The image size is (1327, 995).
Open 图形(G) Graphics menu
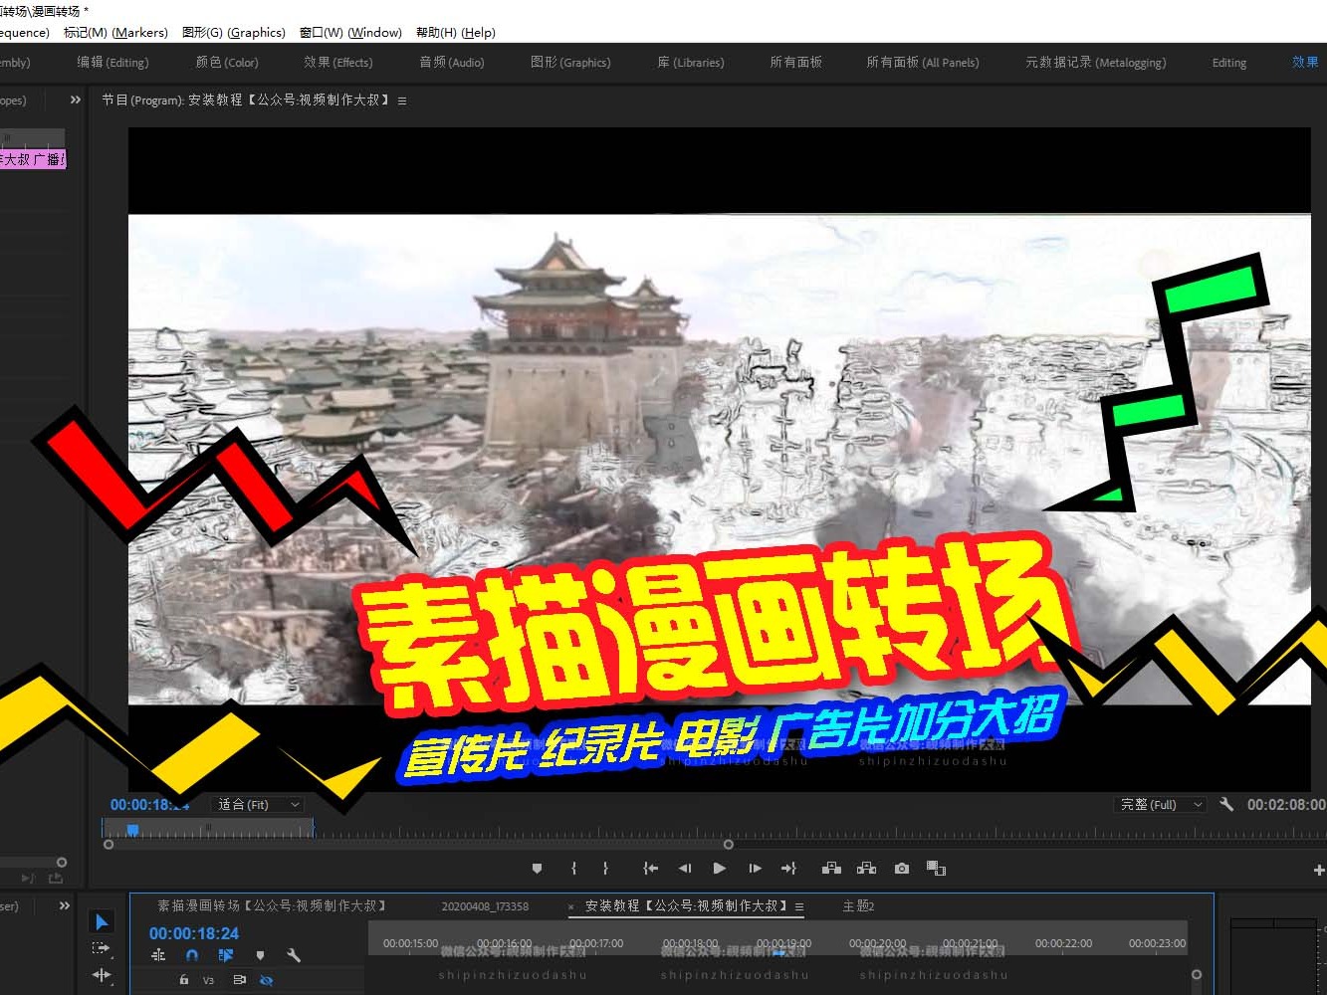tap(234, 32)
